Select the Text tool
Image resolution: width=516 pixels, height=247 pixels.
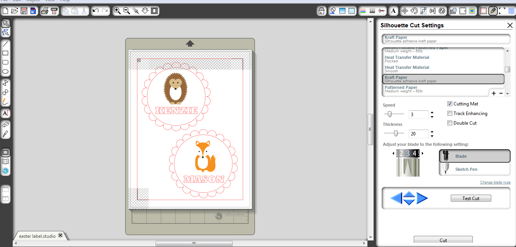click(x=5, y=113)
